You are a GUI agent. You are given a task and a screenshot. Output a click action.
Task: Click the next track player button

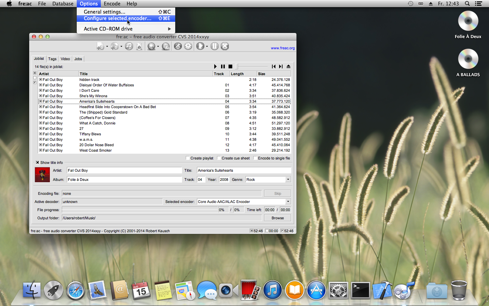281,67
